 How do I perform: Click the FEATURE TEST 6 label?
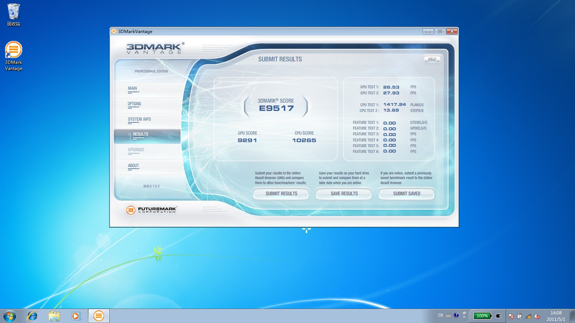pyautogui.click(x=366, y=152)
